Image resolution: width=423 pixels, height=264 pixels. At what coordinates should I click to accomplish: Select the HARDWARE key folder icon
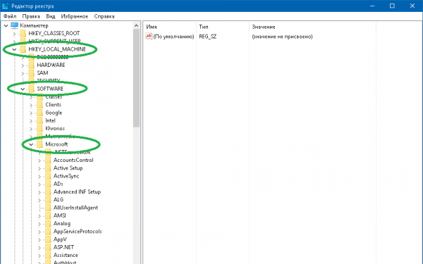point(32,65)
